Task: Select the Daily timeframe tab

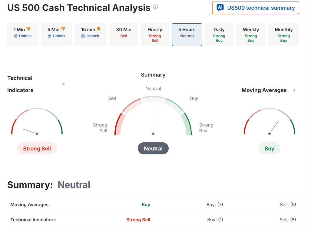Action: click(x=219, y=35)
